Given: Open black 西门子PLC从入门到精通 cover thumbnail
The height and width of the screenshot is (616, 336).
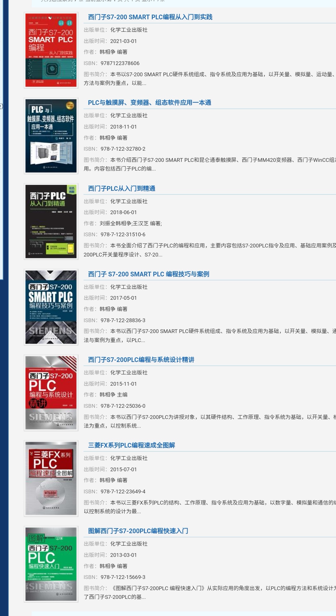Looking at the screenshot, I should coord(51,221).
